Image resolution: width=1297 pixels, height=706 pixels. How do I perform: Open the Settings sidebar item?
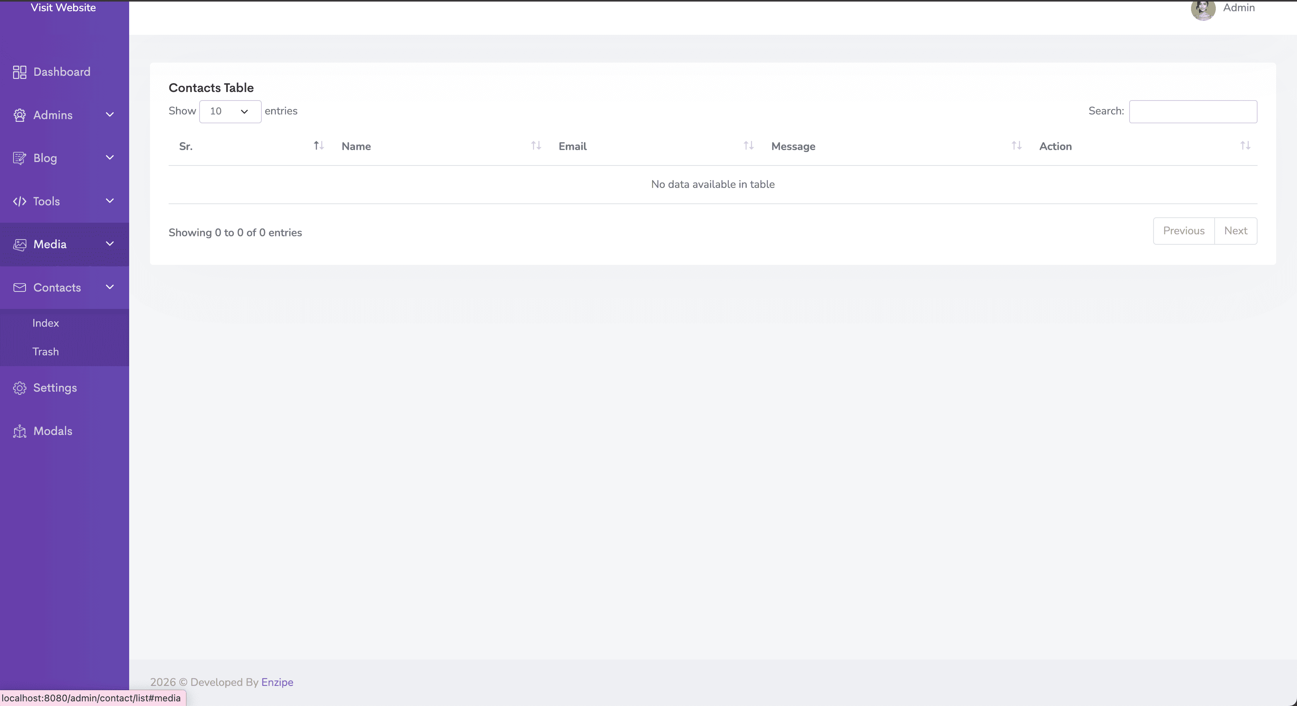tap(65, 388)
